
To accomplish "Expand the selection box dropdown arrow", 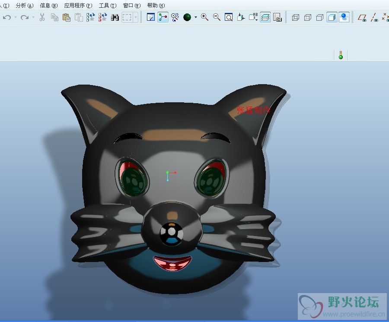I will (x=135, y=17).
